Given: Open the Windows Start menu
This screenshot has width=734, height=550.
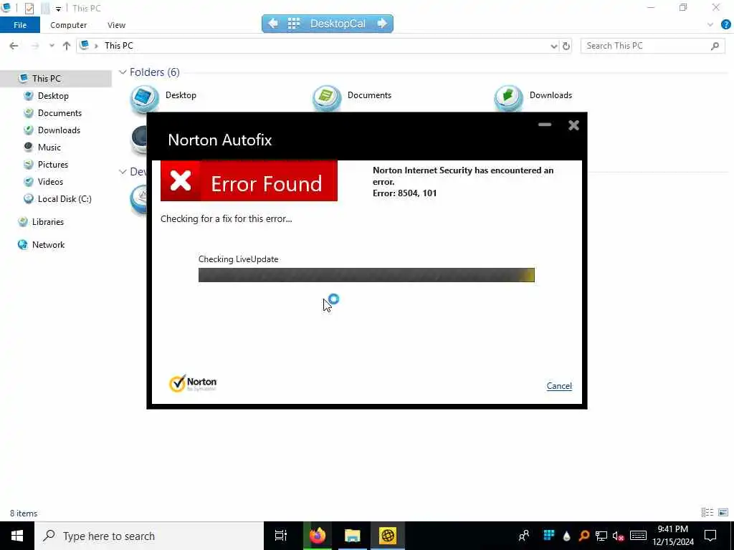Looking at the screenshot, I should pyautogui.click(x=17, y=536).
